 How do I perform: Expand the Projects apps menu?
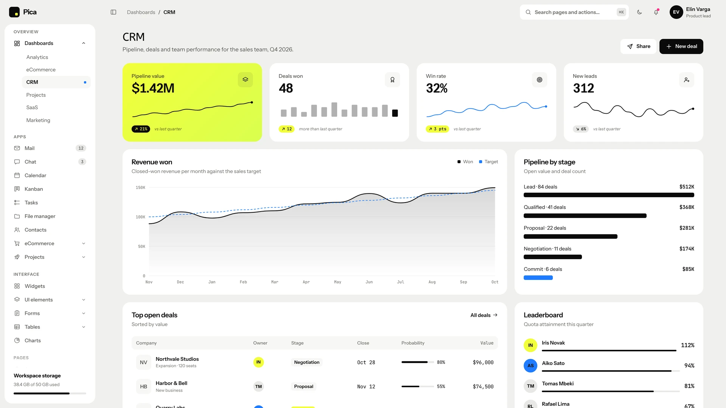[x=50, y=257]
